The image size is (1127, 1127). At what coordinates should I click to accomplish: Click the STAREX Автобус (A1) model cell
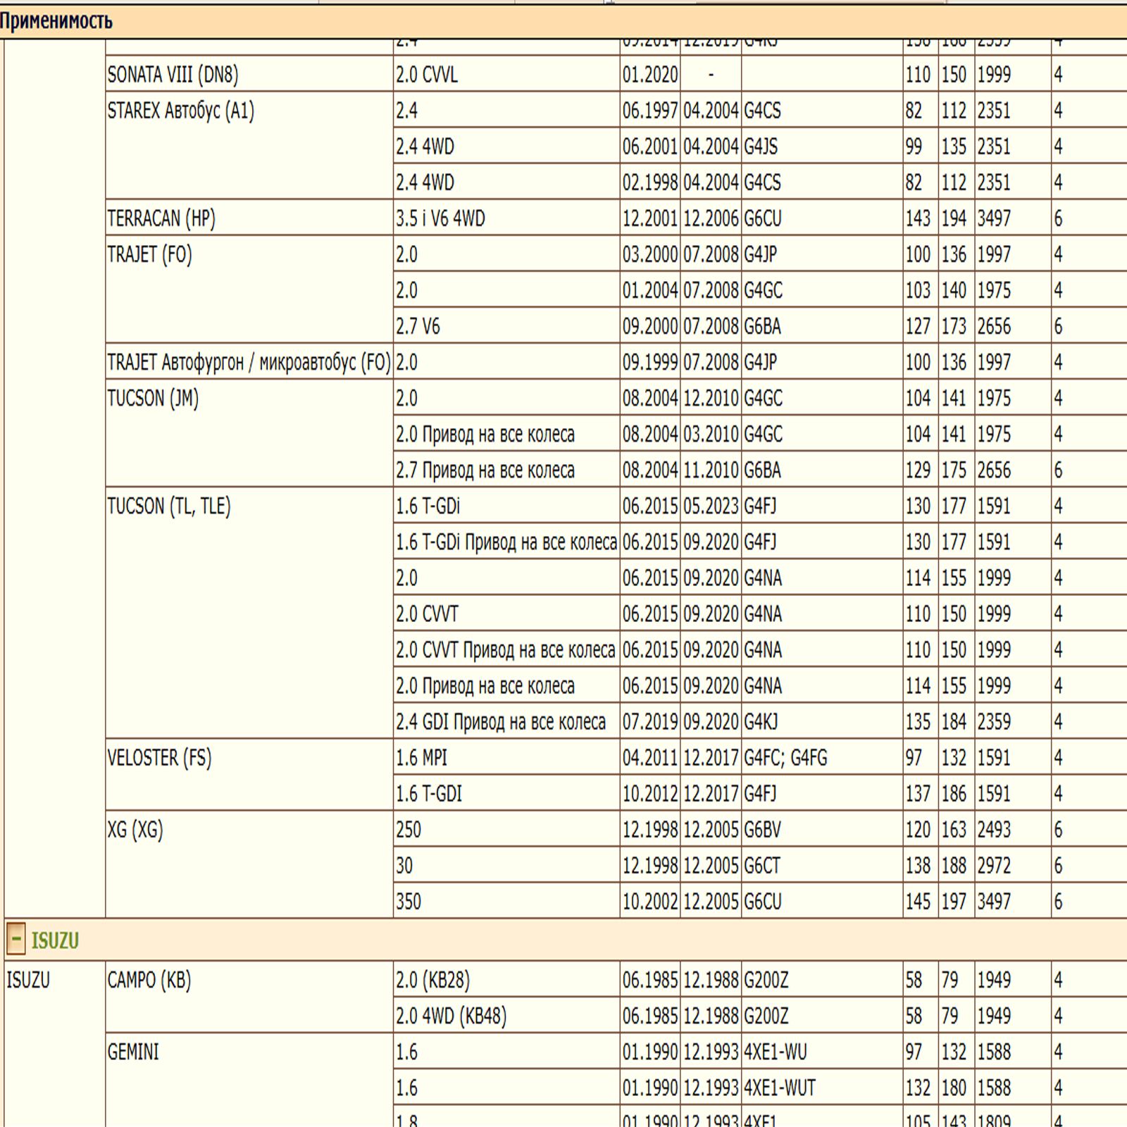point(181,111)
